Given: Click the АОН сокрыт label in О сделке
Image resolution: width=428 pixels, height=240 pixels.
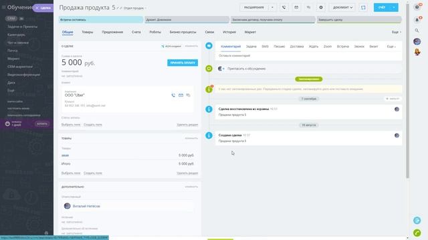Looking at the screenshot, I should coord(171,46).
